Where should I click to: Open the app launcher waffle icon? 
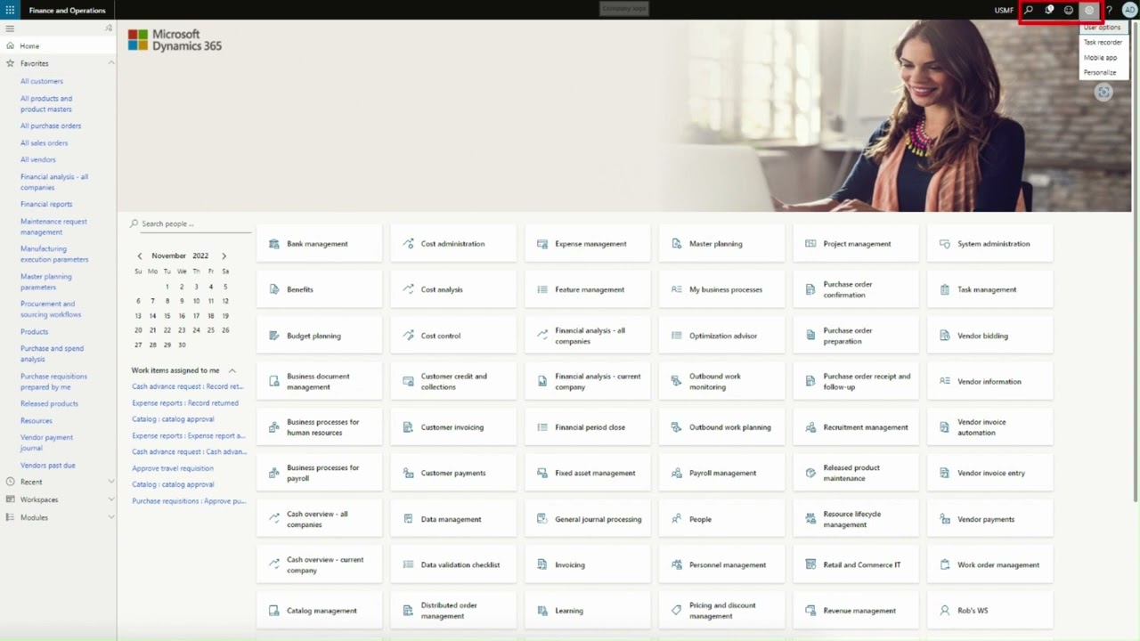point(10,10)
